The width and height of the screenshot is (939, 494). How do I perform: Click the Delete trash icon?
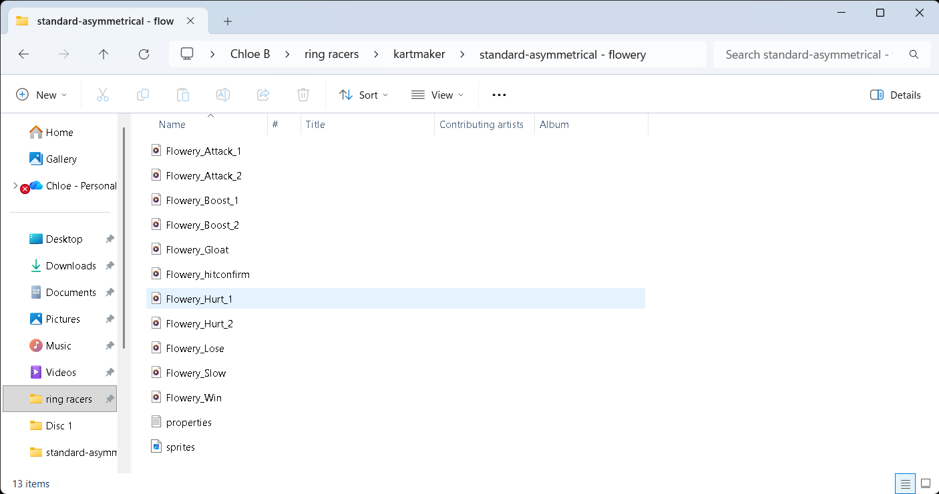click(x=303, y=95)
